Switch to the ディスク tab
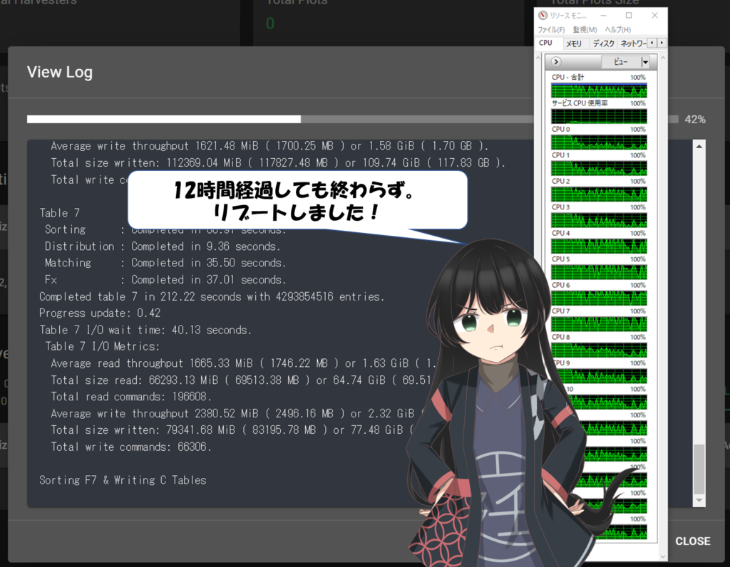 pyautogui.click(x=603, y=43)
